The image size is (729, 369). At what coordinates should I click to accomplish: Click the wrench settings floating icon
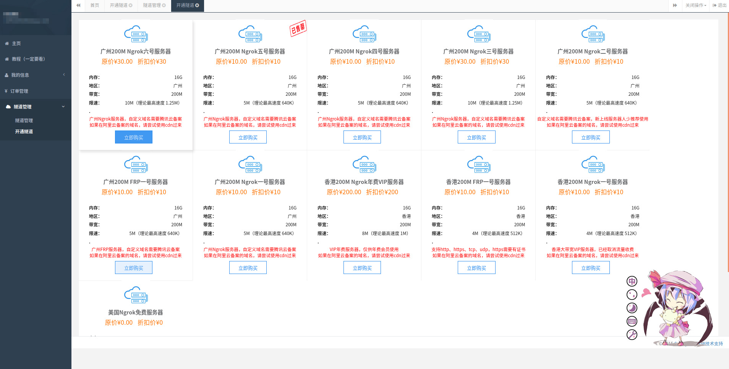coord(632,335)
